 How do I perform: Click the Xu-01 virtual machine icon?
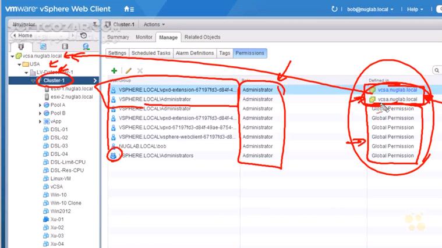coord(46,220)
